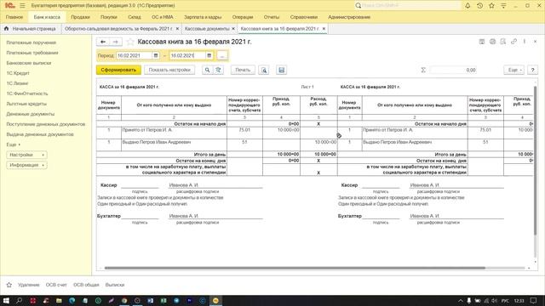
Task: Open the ОС и НМА menu section
Action: (163, 17)
